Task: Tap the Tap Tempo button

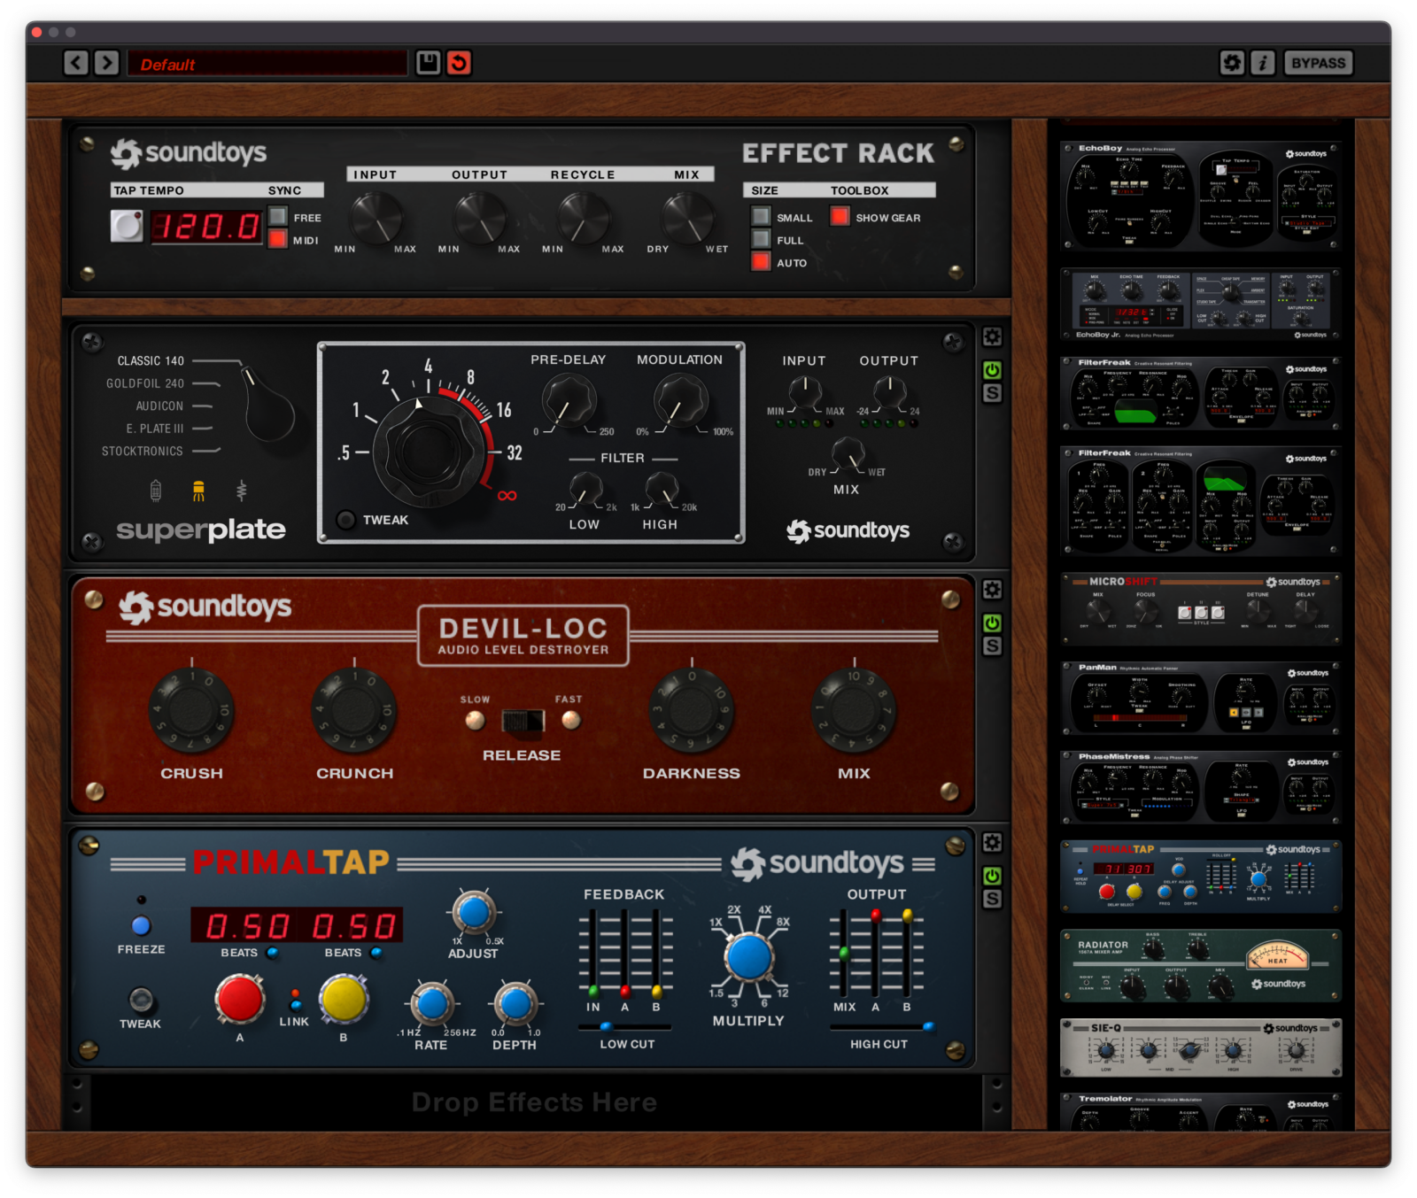Action: (127, 226)
